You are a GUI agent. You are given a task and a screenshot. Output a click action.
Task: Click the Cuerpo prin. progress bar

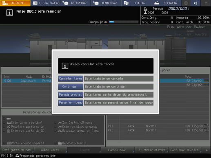[x=124, y=22]
